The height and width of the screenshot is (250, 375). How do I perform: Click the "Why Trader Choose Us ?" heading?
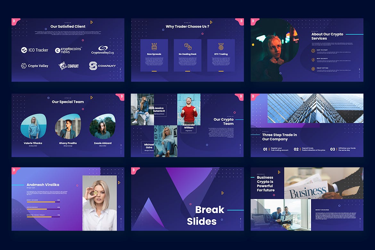[x=188, y=27]
